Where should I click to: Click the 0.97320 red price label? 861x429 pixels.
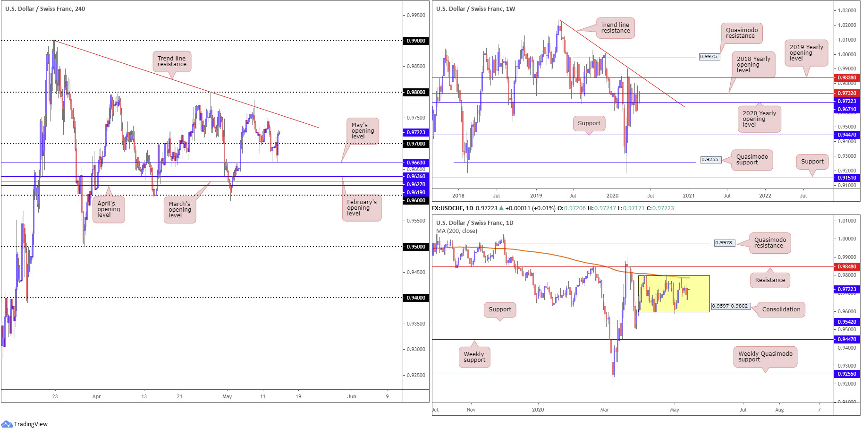[x=847, y=94]
